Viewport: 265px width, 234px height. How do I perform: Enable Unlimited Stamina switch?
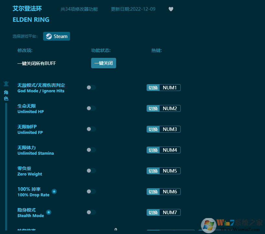91,150
